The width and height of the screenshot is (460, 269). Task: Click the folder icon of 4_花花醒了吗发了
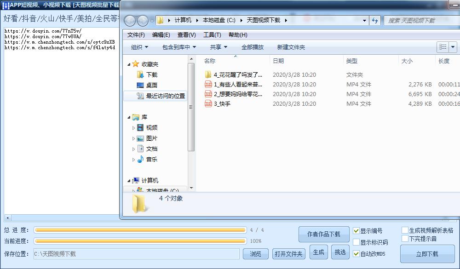pos(208,74)
